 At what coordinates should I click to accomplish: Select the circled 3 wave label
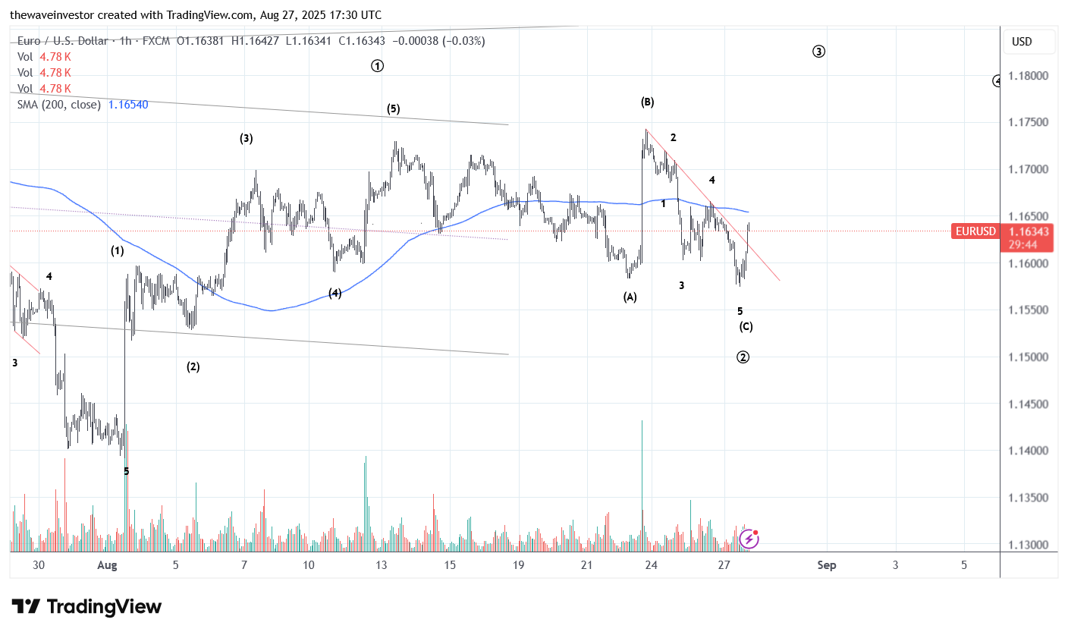818,52
